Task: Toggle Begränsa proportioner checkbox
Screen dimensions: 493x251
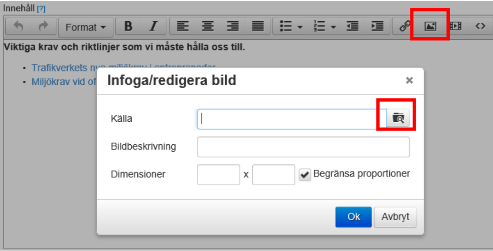Action: (x=305, y=175)
